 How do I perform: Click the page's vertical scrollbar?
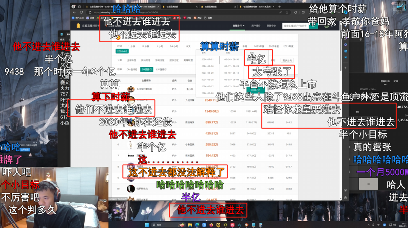[x=341, y=47]
